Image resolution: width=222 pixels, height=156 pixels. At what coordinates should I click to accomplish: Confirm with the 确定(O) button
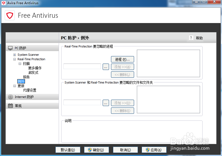pos(97,150)
